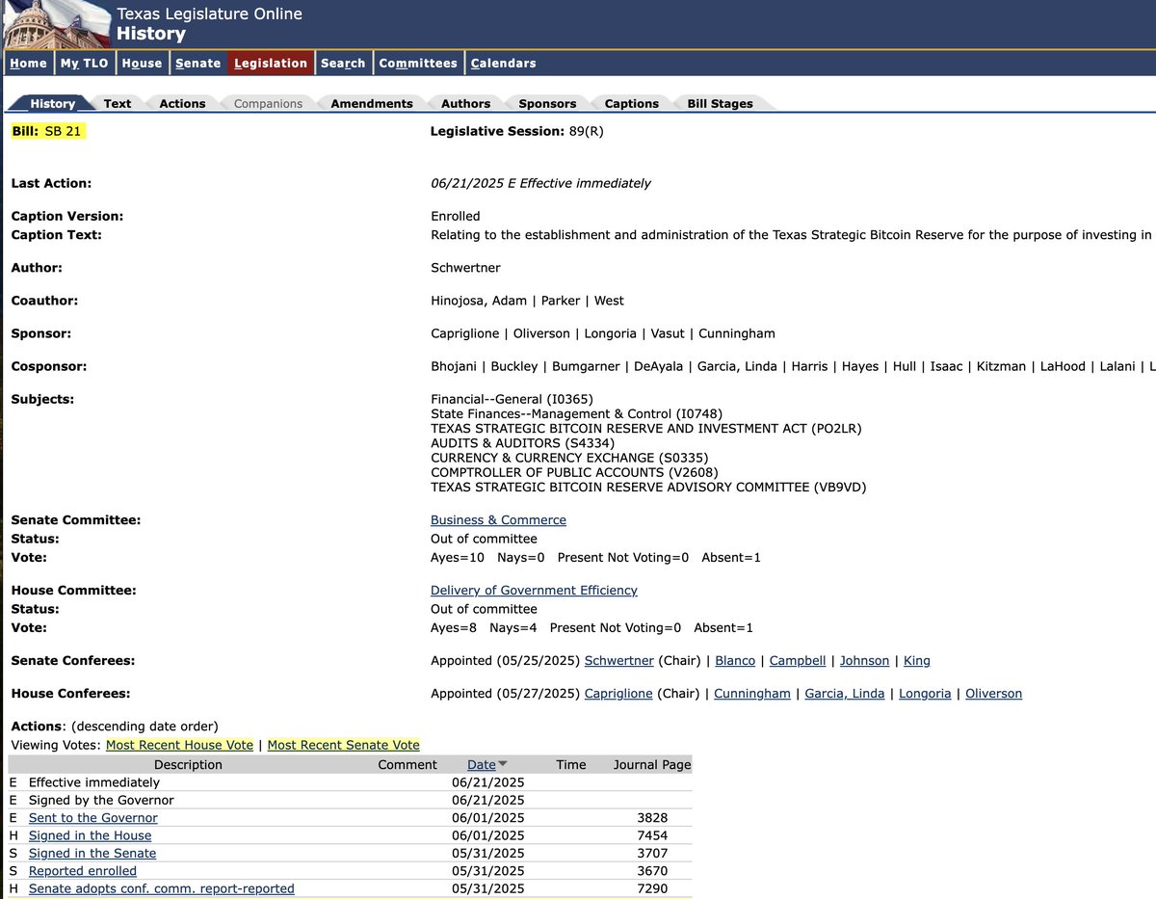This screenshot has width=1156, height=899.
Task: Open House conferee Longoria link
Action: tap(925, 694)
